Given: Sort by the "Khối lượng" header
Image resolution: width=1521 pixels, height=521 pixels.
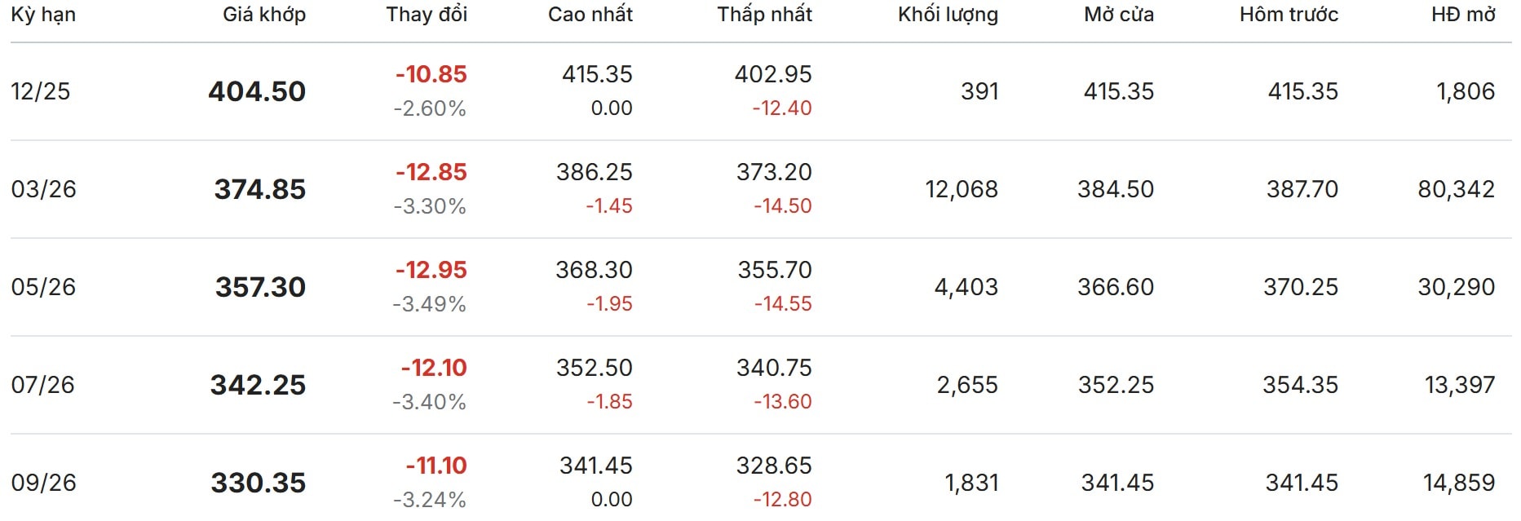Looking at the screenshot, I should click(948, 15).
